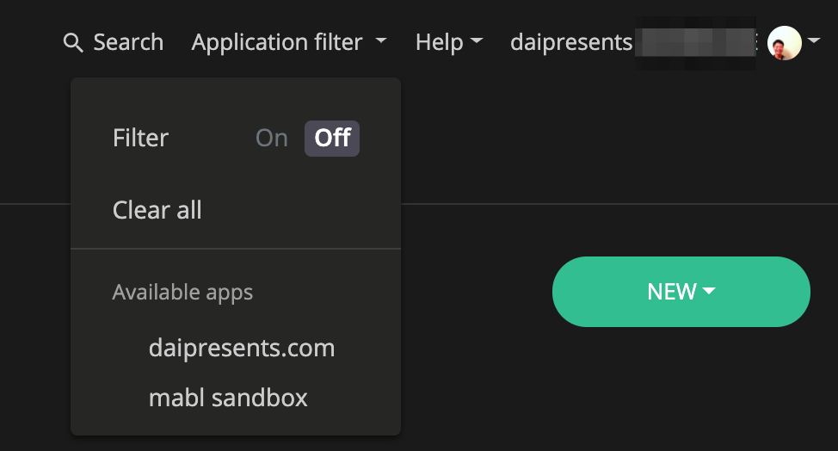Screen dimensions: 838x451
Task: Click the divider line above Available apps
Action: (x=236, y=249)
